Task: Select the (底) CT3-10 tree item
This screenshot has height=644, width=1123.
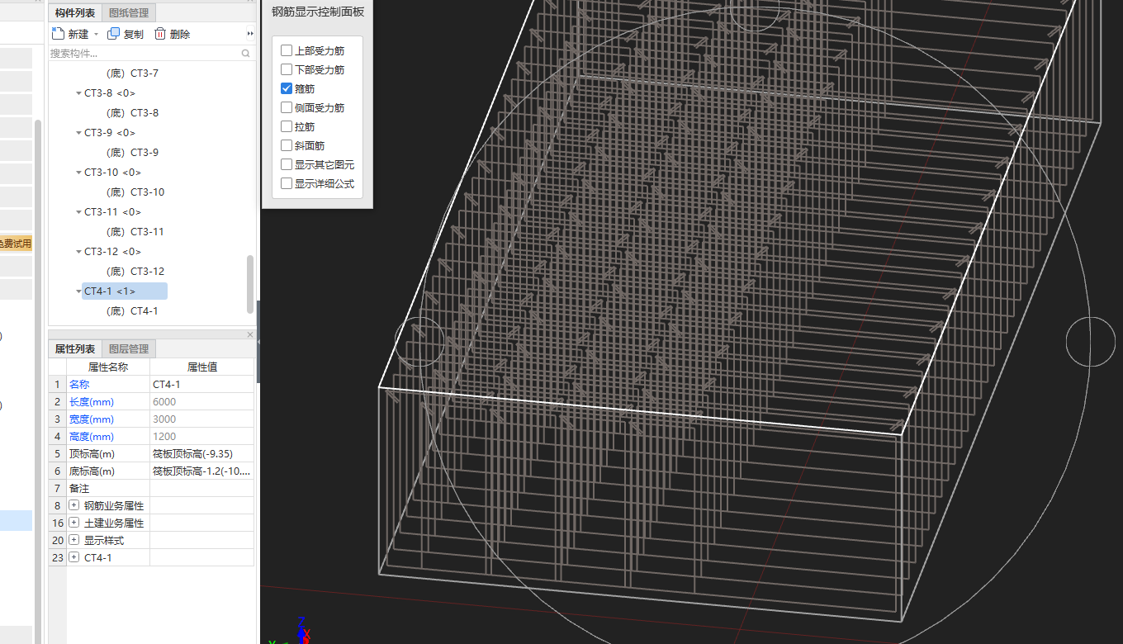Action: click(135, 192)
